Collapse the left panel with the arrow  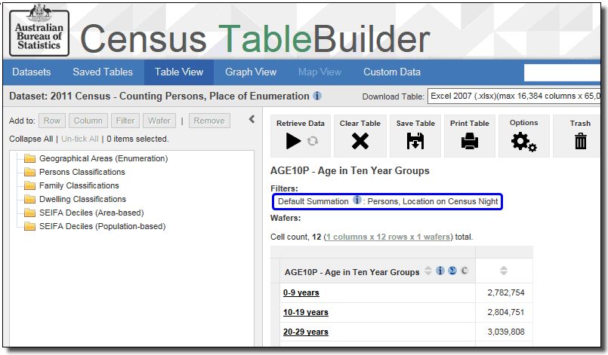click(x=252, y=119)
